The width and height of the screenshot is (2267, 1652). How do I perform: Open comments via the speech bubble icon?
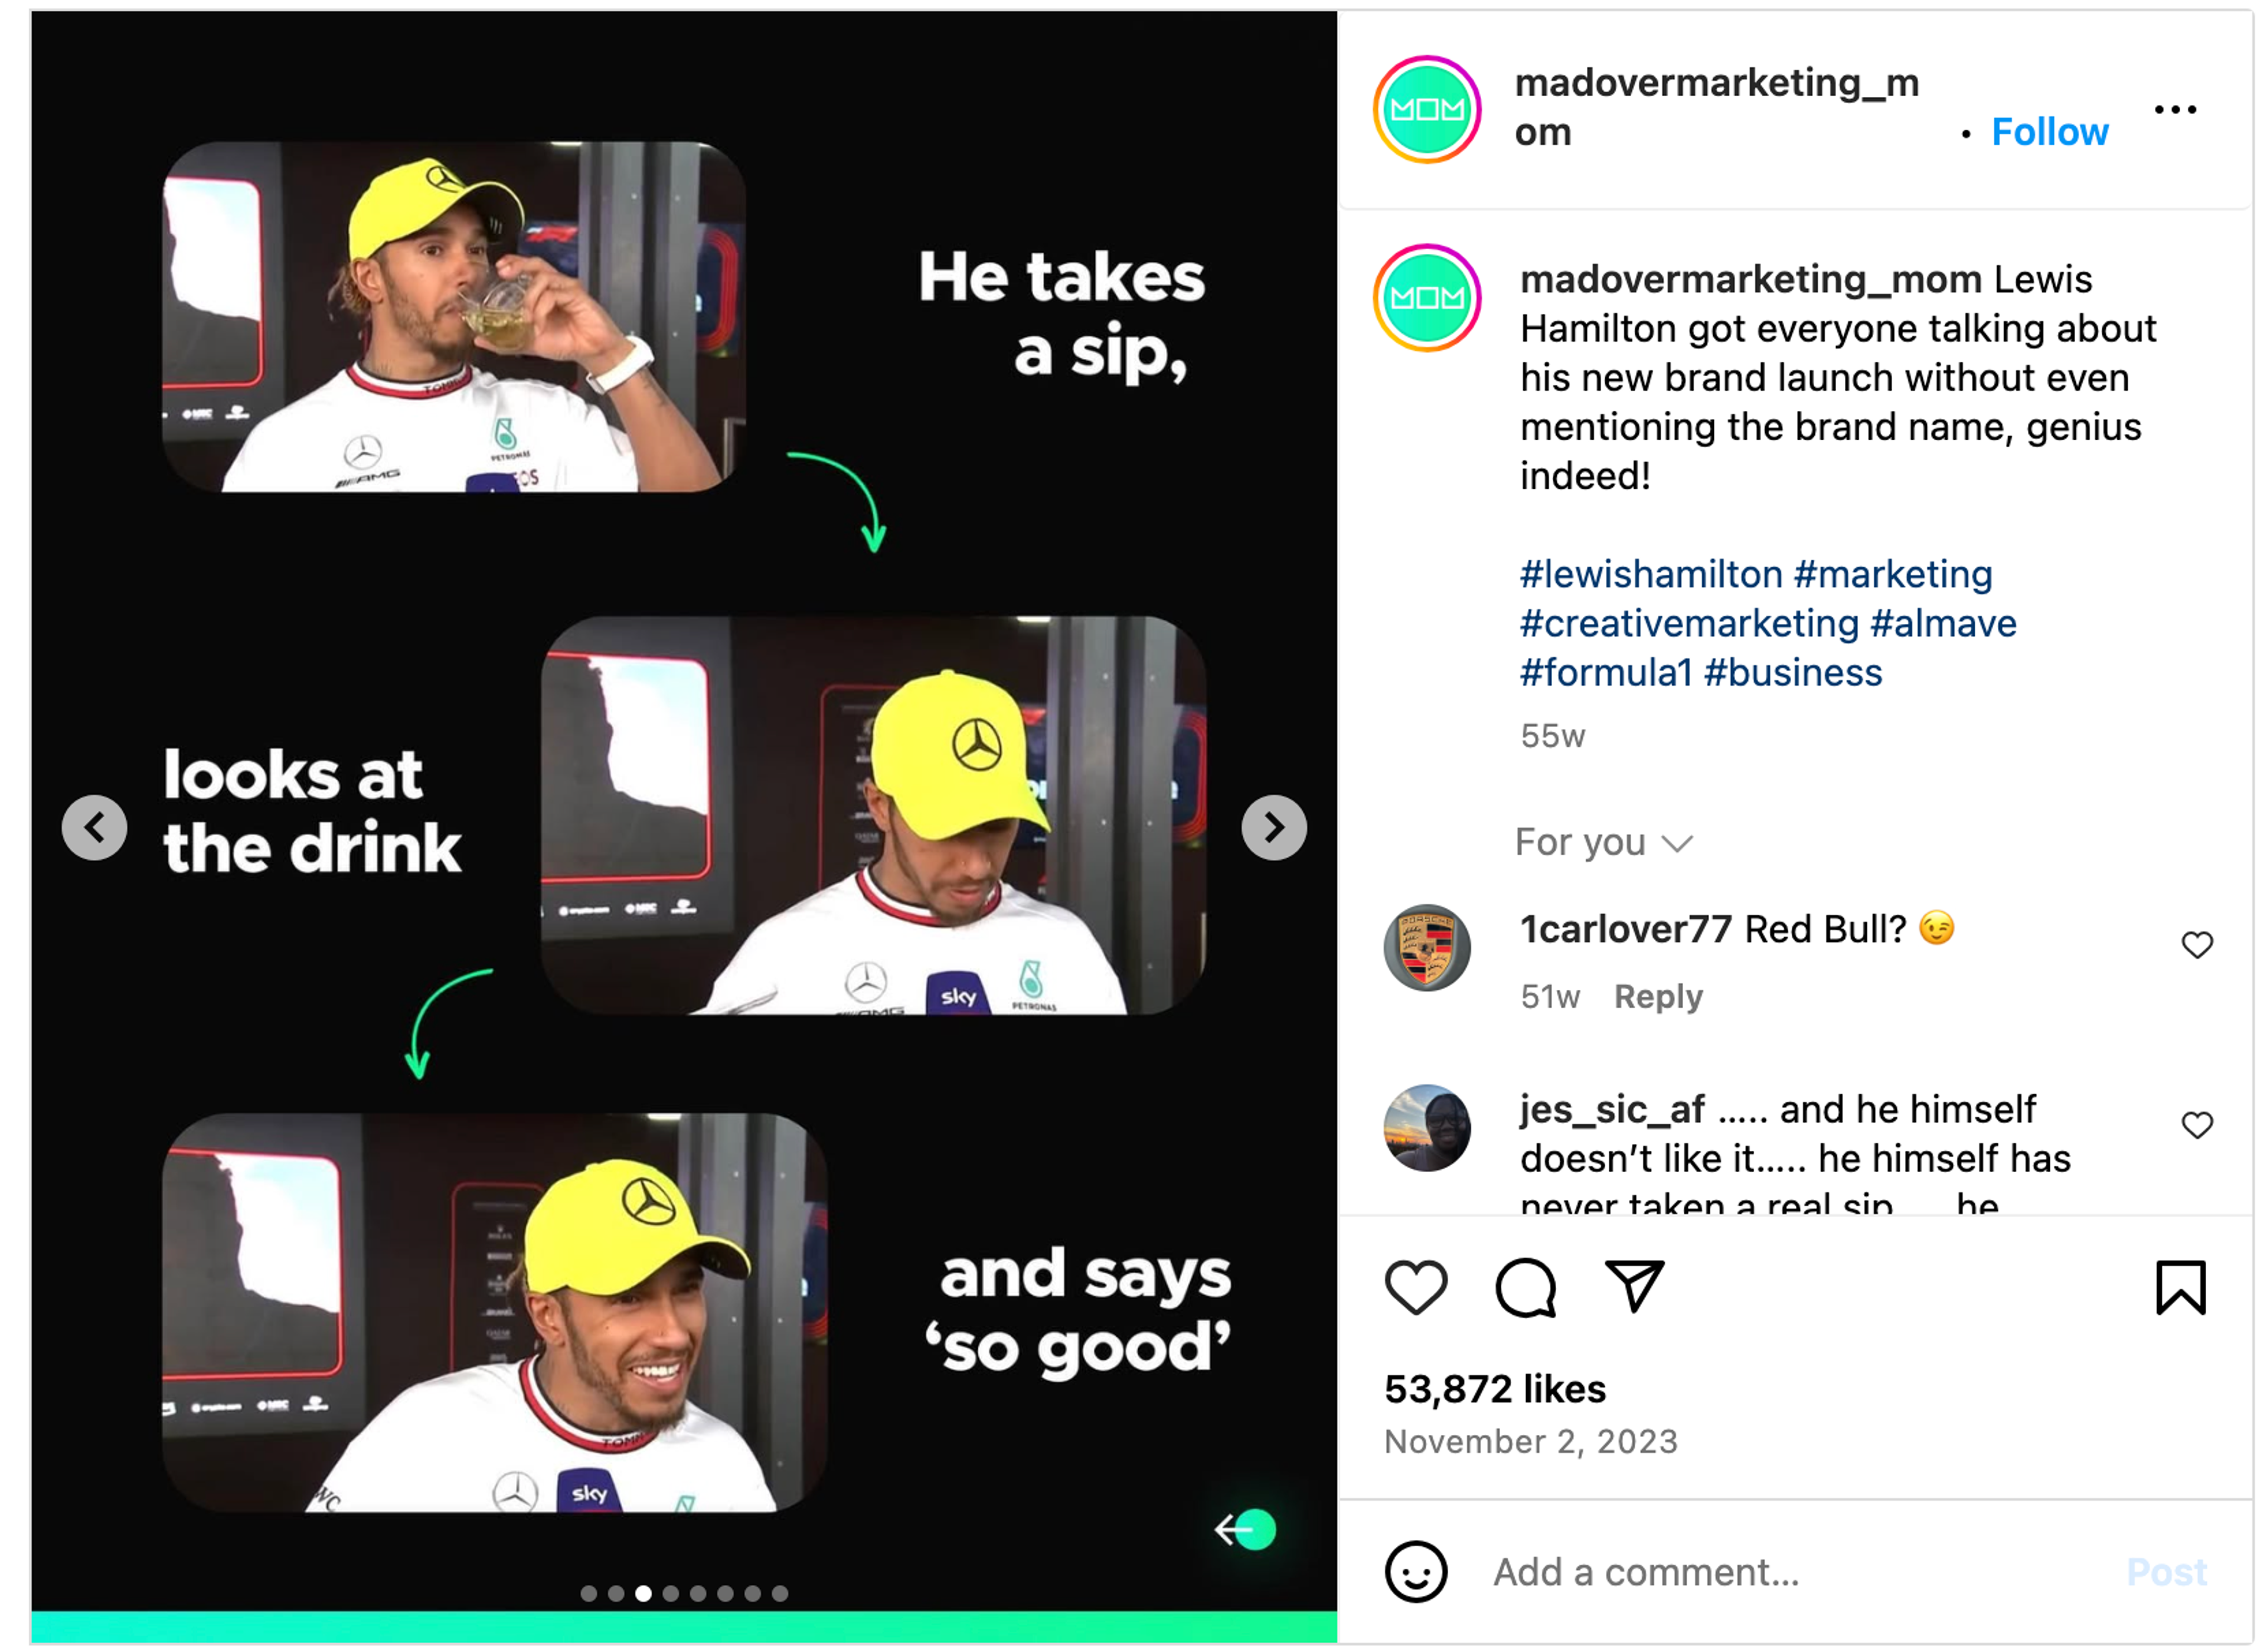[1525, 1289]
